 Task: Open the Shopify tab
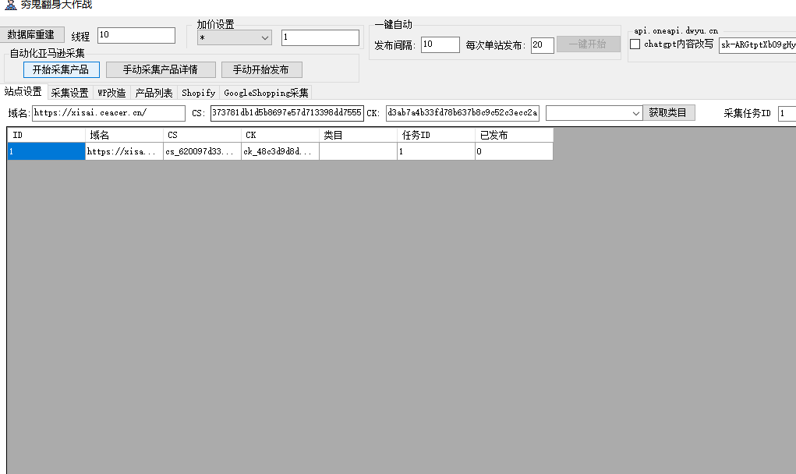pos(197,92)
